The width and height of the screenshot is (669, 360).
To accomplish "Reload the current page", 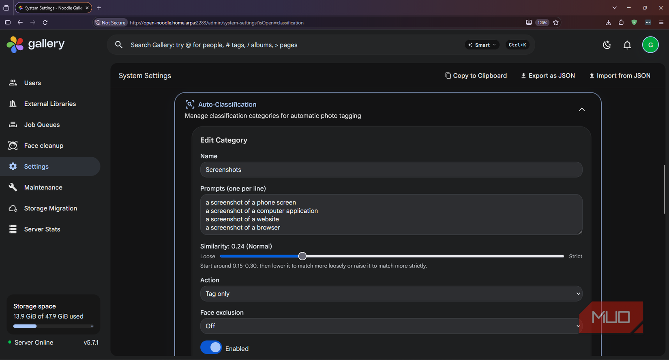I will [45, 22].
